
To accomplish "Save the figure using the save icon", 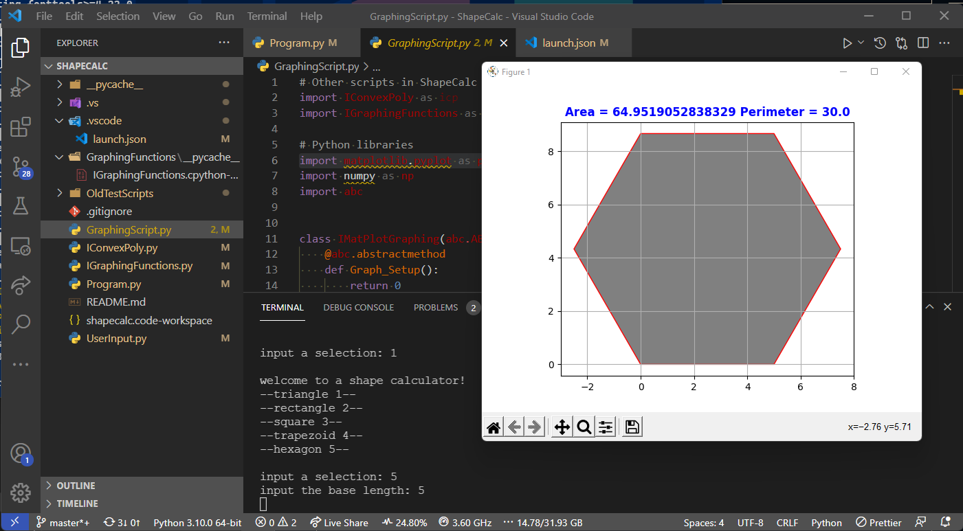I will (631, 427).
